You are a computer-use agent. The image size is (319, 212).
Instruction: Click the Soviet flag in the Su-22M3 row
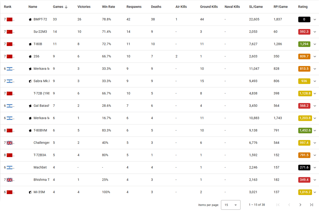point(10,32)
